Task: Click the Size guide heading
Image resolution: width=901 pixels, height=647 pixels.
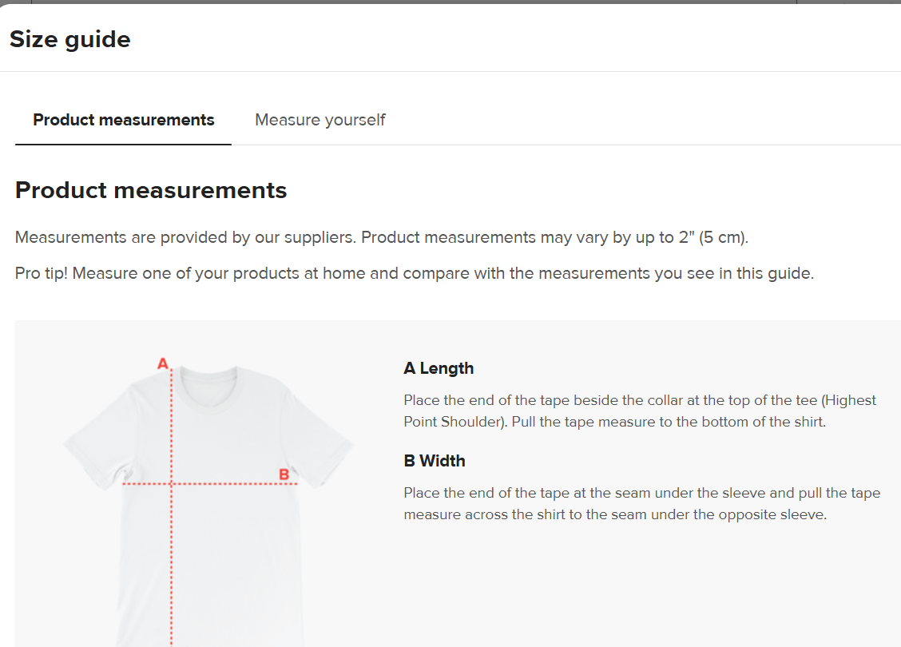Action: pyautogui.click(x=70, y=39)
